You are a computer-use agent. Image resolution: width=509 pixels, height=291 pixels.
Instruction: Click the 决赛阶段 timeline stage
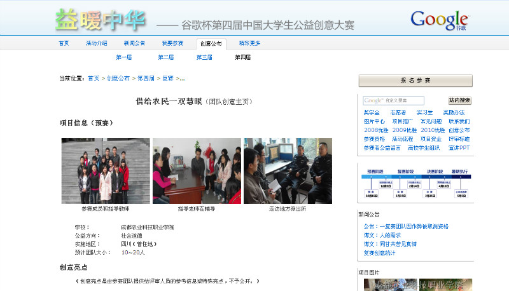click(x=435, y=172)
